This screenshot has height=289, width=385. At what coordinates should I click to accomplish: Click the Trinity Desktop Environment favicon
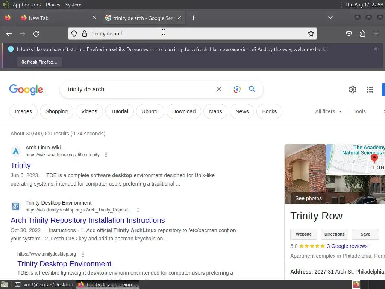(16, 206)
